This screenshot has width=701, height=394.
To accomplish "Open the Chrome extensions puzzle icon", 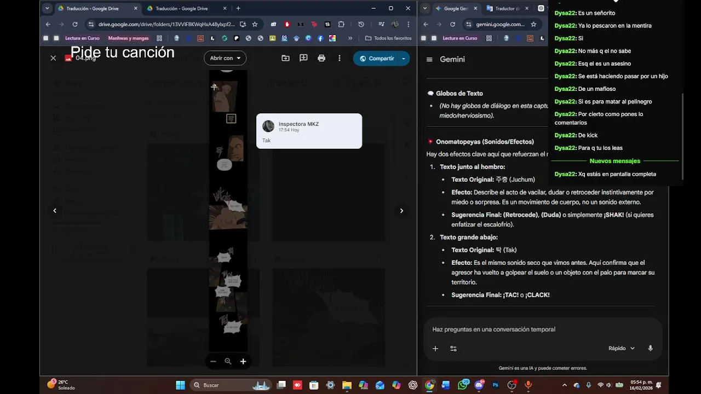I will (x=341, y=24).
